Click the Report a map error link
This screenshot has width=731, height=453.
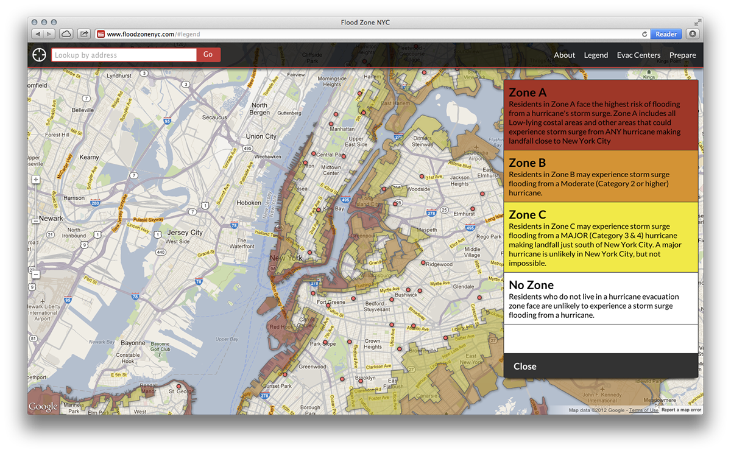[x=682, y=410]
